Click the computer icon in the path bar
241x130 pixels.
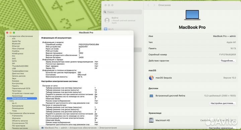point(43,128)
